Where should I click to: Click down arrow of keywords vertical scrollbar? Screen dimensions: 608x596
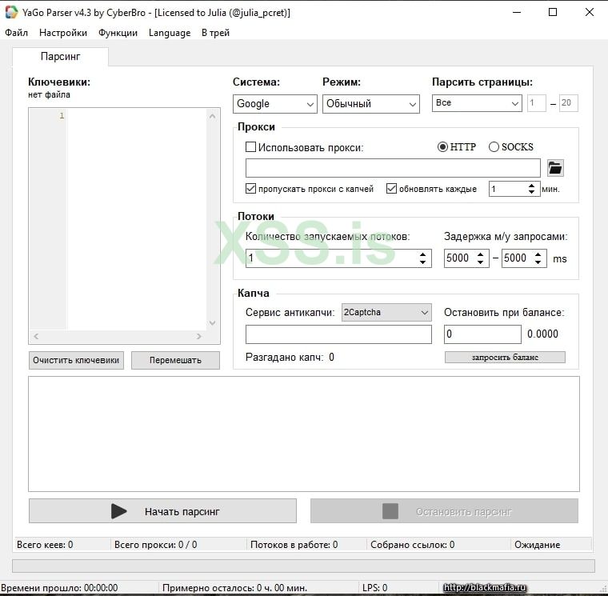click(x=212, y=323)
